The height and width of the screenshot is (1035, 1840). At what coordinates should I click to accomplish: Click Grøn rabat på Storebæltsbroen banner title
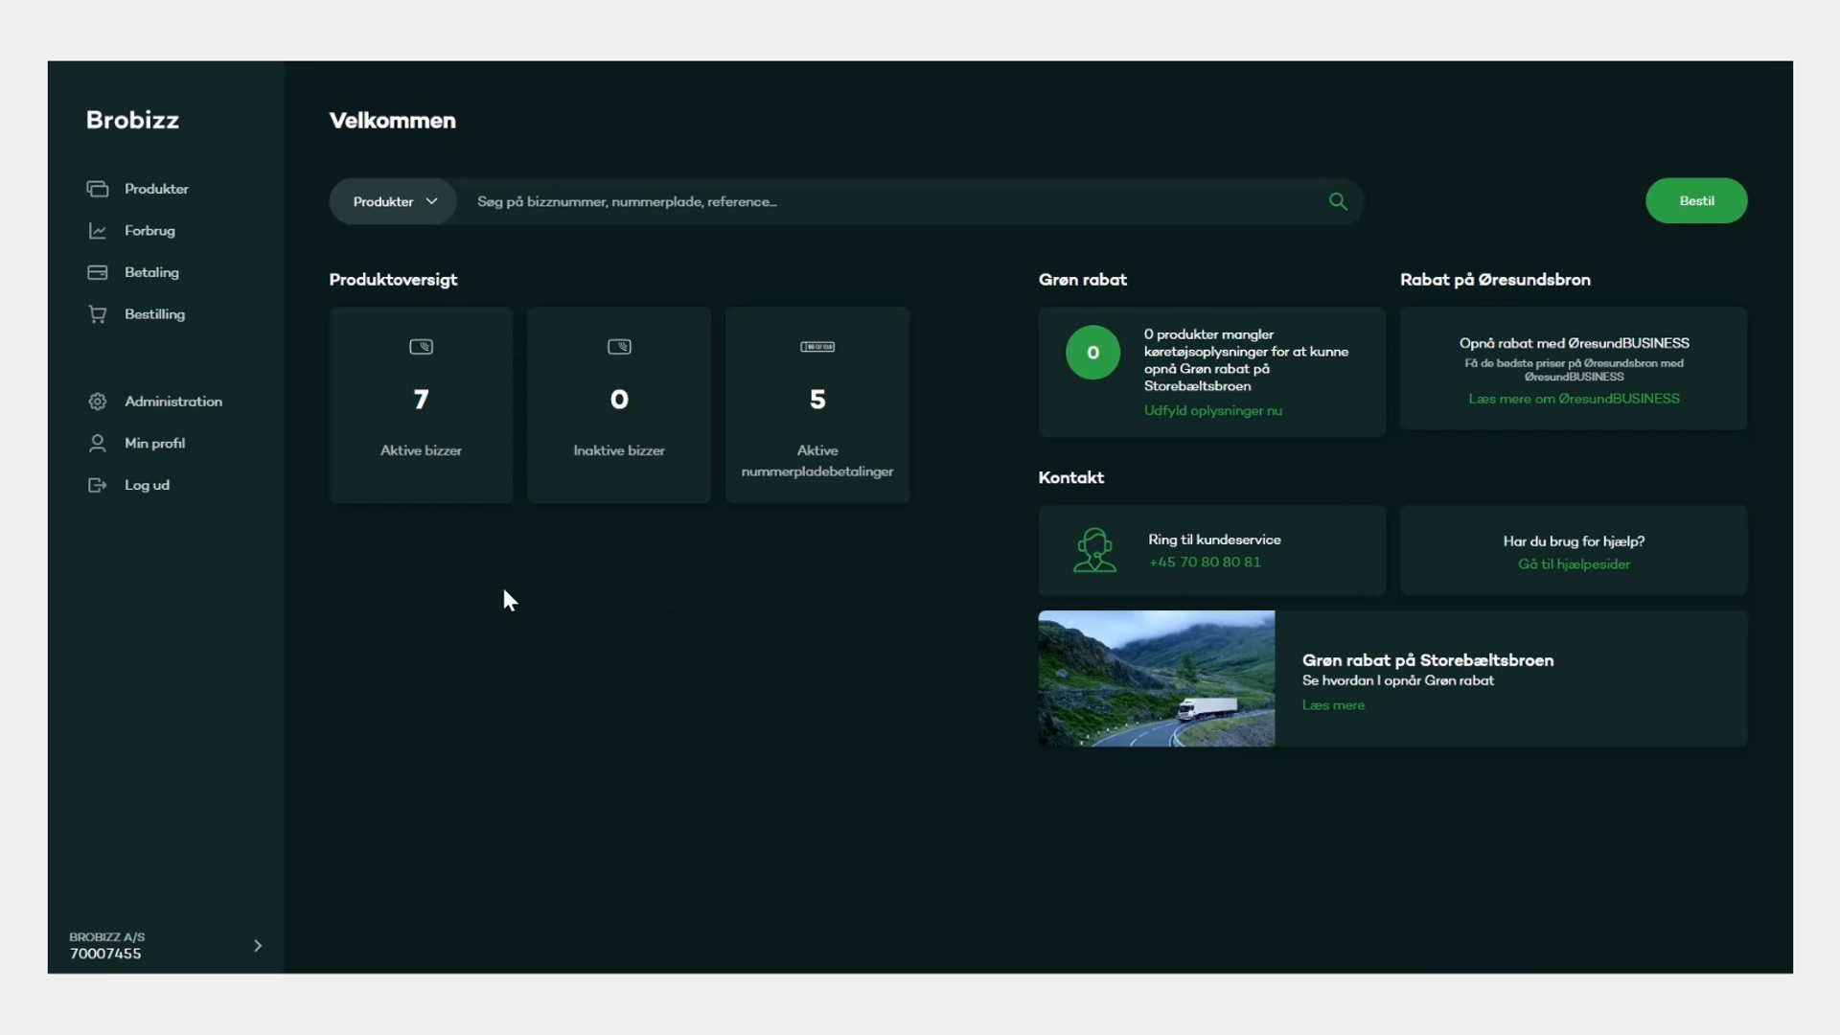click(x=1428, y=660)
